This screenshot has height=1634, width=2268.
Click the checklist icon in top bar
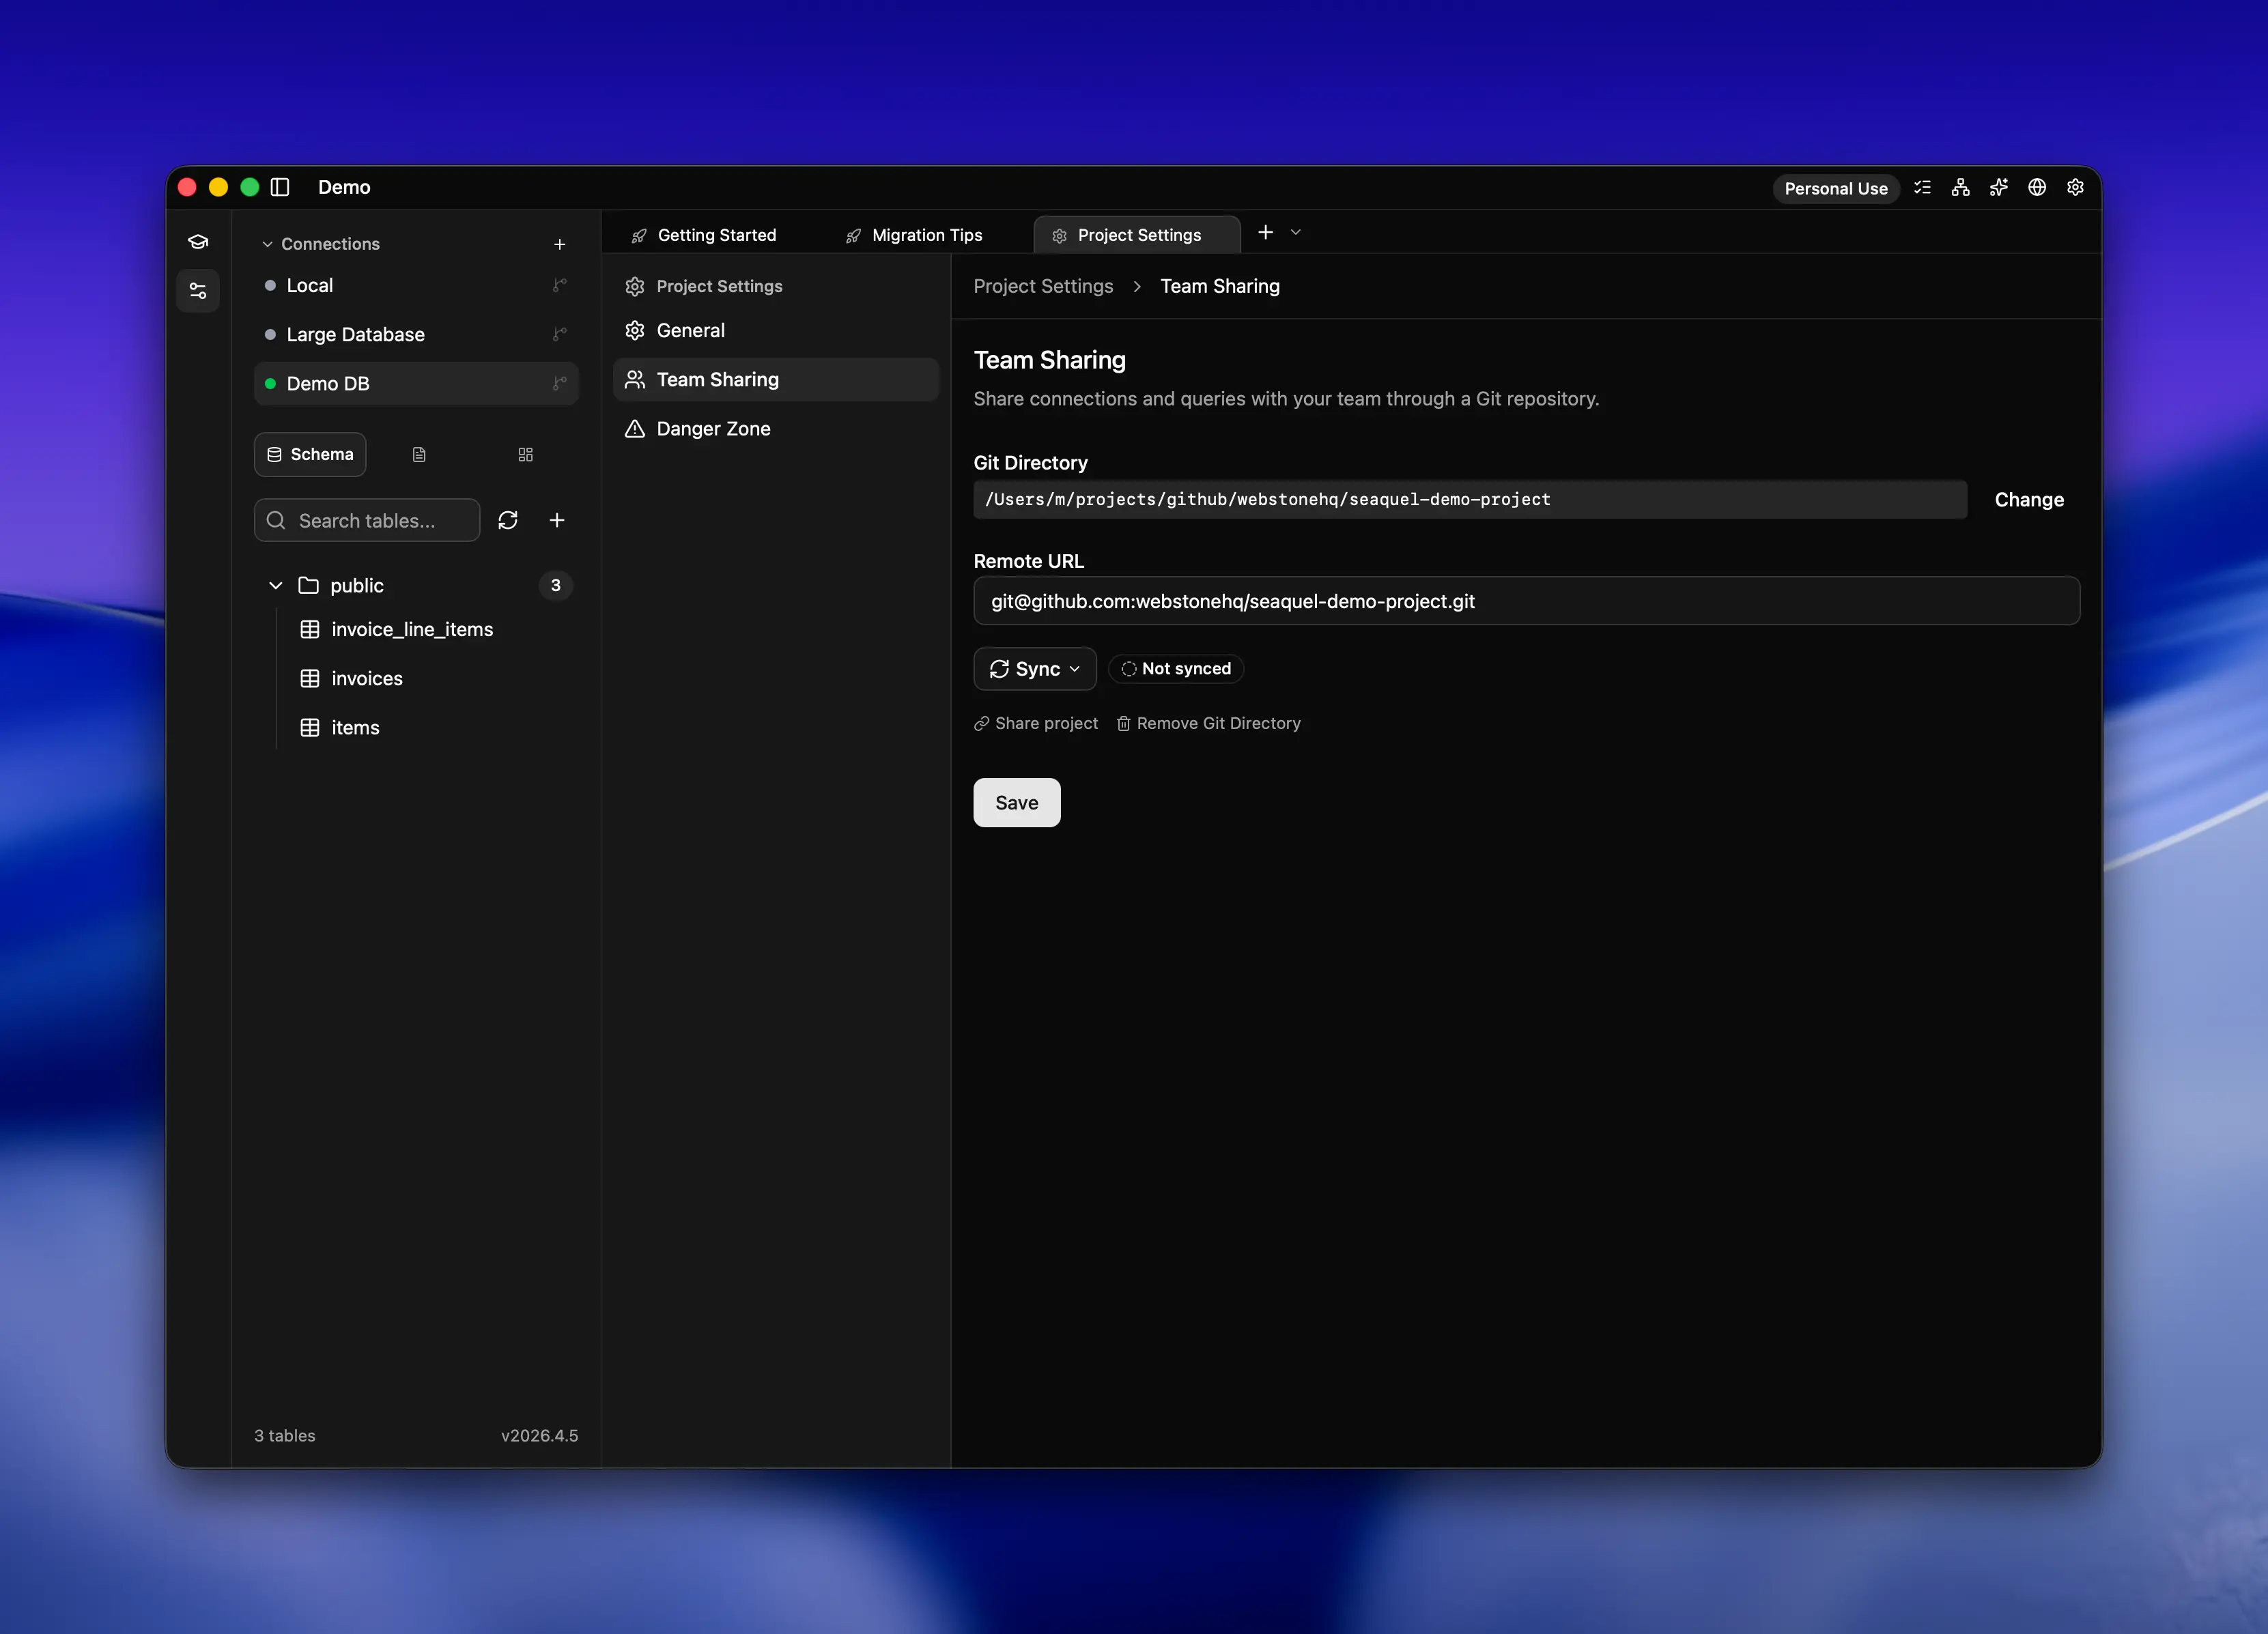[x=1922, y=187]
